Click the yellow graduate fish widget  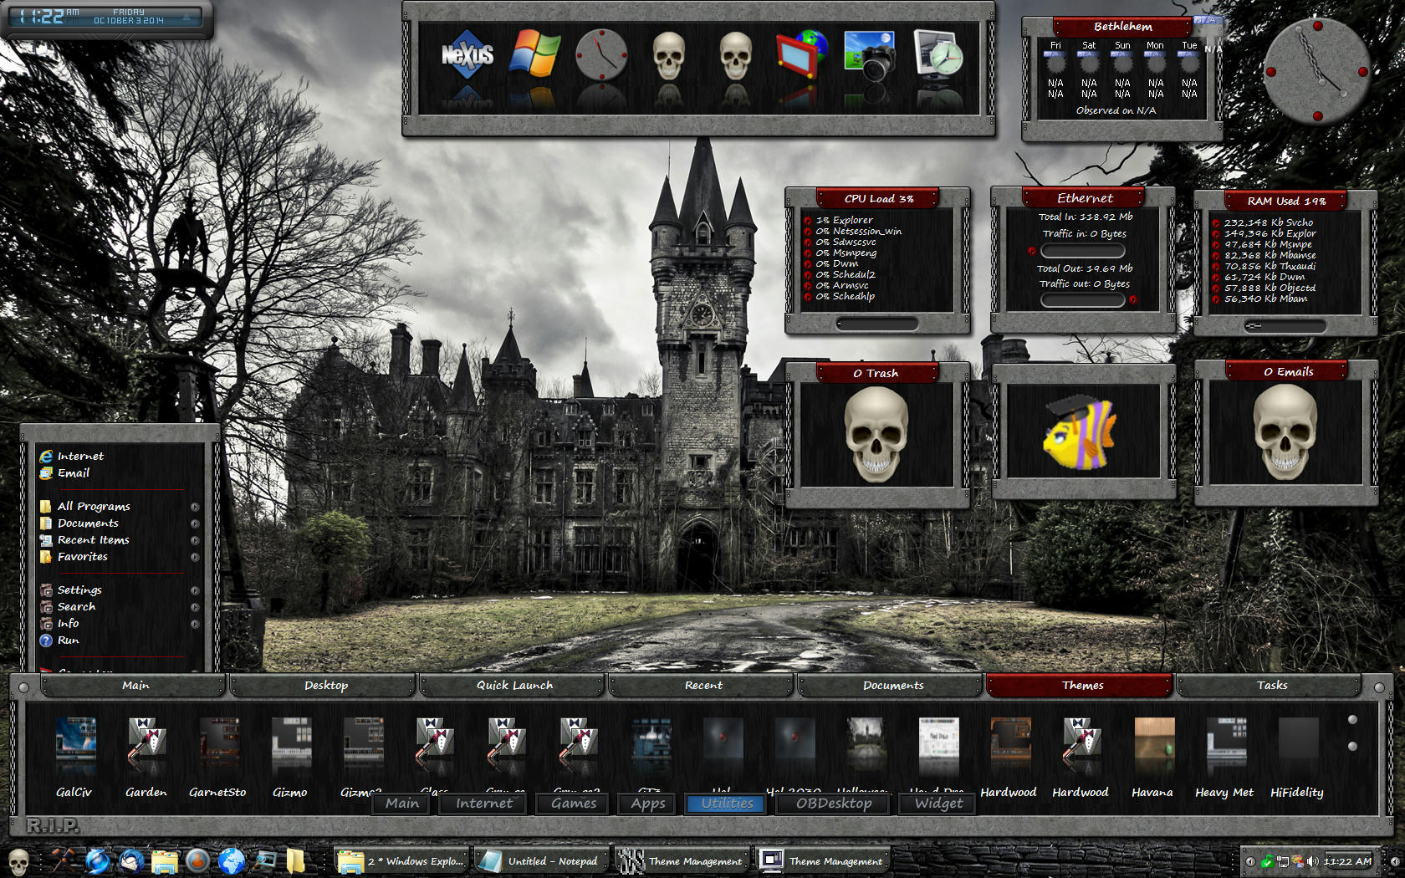(x=1081, y=433)
